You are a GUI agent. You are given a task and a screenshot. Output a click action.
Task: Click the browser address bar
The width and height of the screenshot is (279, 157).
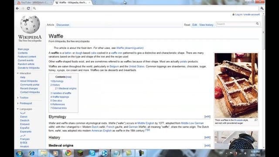point(145,8)
